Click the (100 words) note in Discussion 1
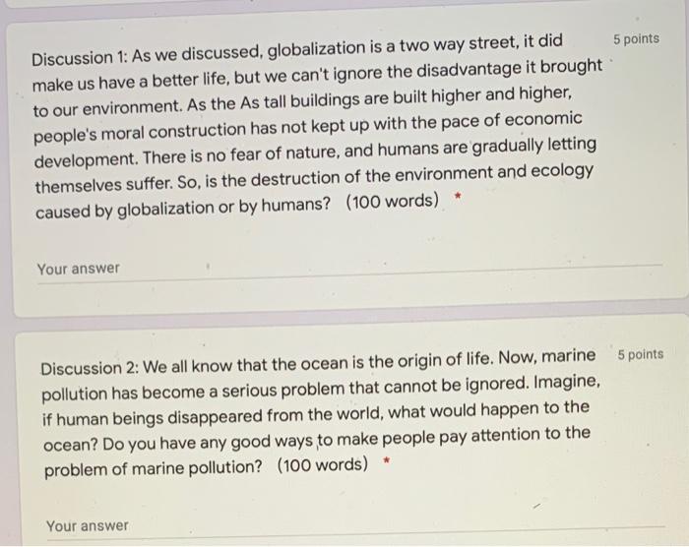The image size is (689, 547). (x=392, y=202)
